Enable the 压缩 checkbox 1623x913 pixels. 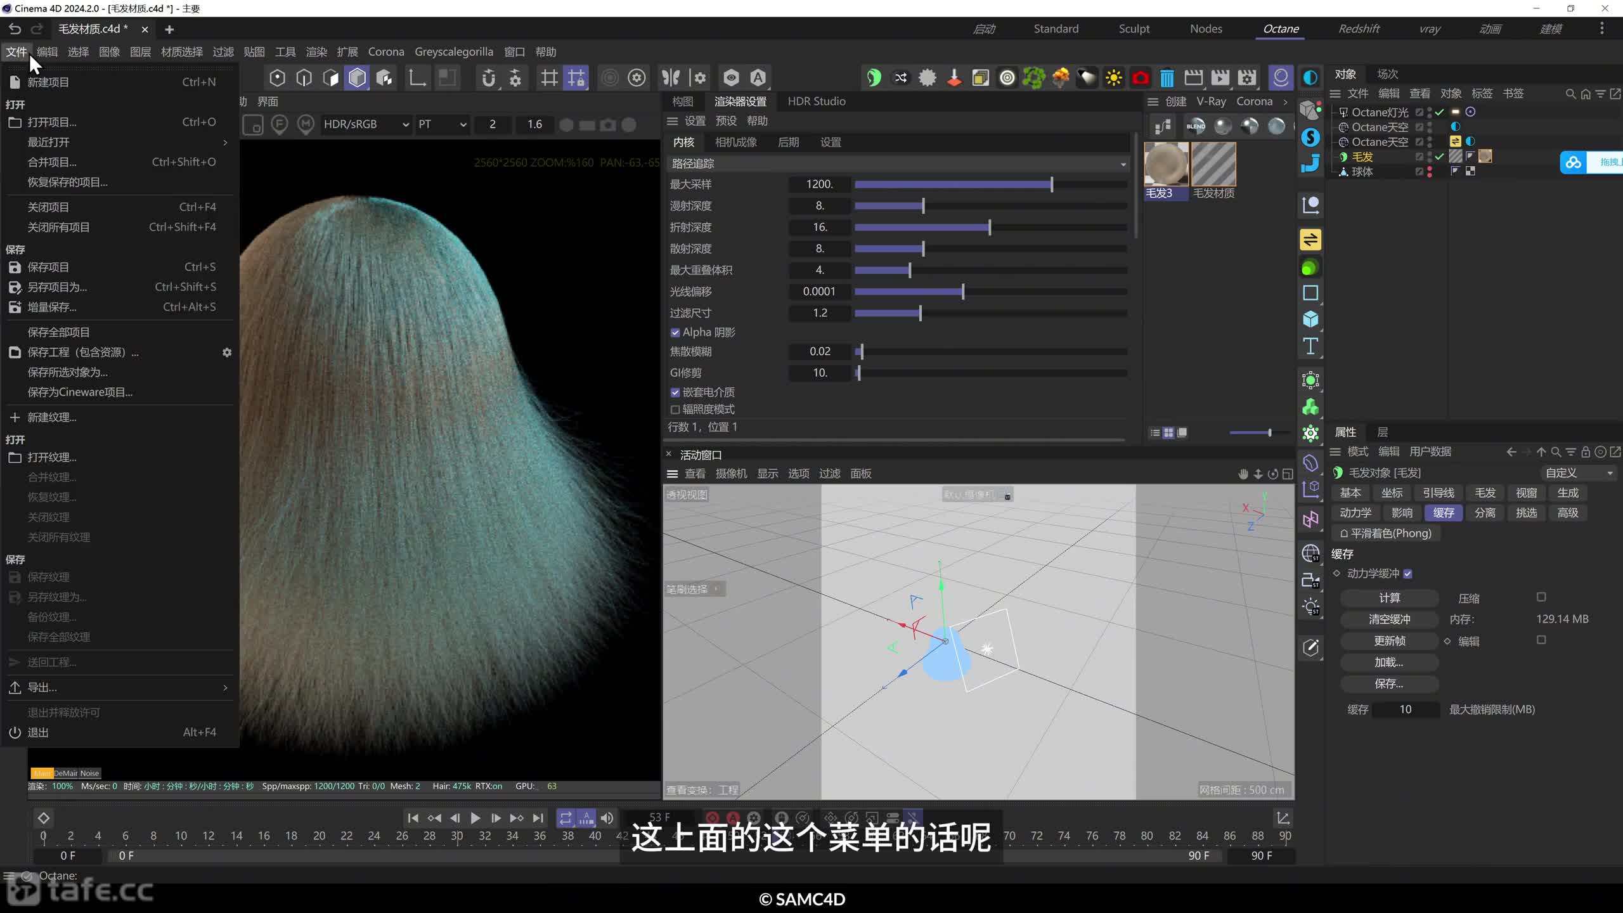1541,597
